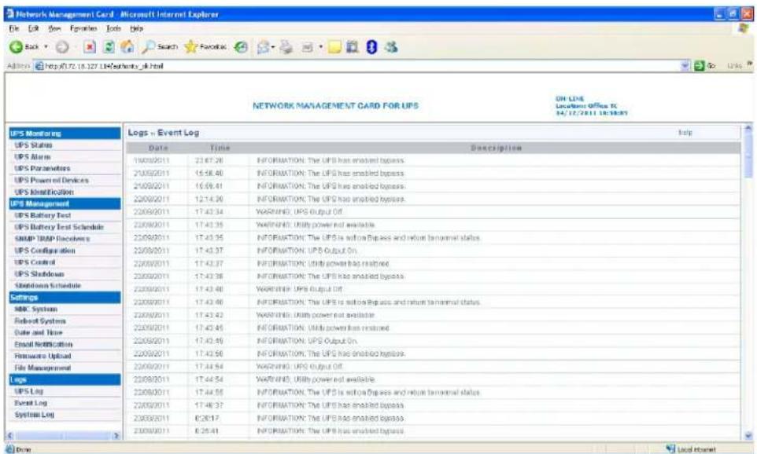
Task: Click the yellow note toolbar icon
Action: [x=334, y=47]
